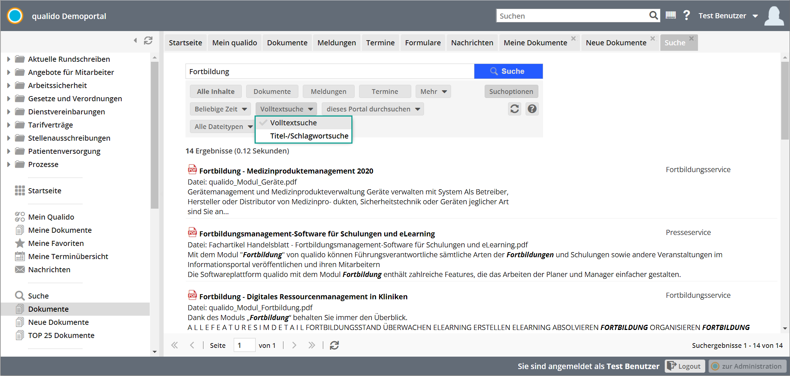Viewport: 790px width, 376px height.
Task: Select Volltextsuche option in dropdown list
Action: [303, 123]
